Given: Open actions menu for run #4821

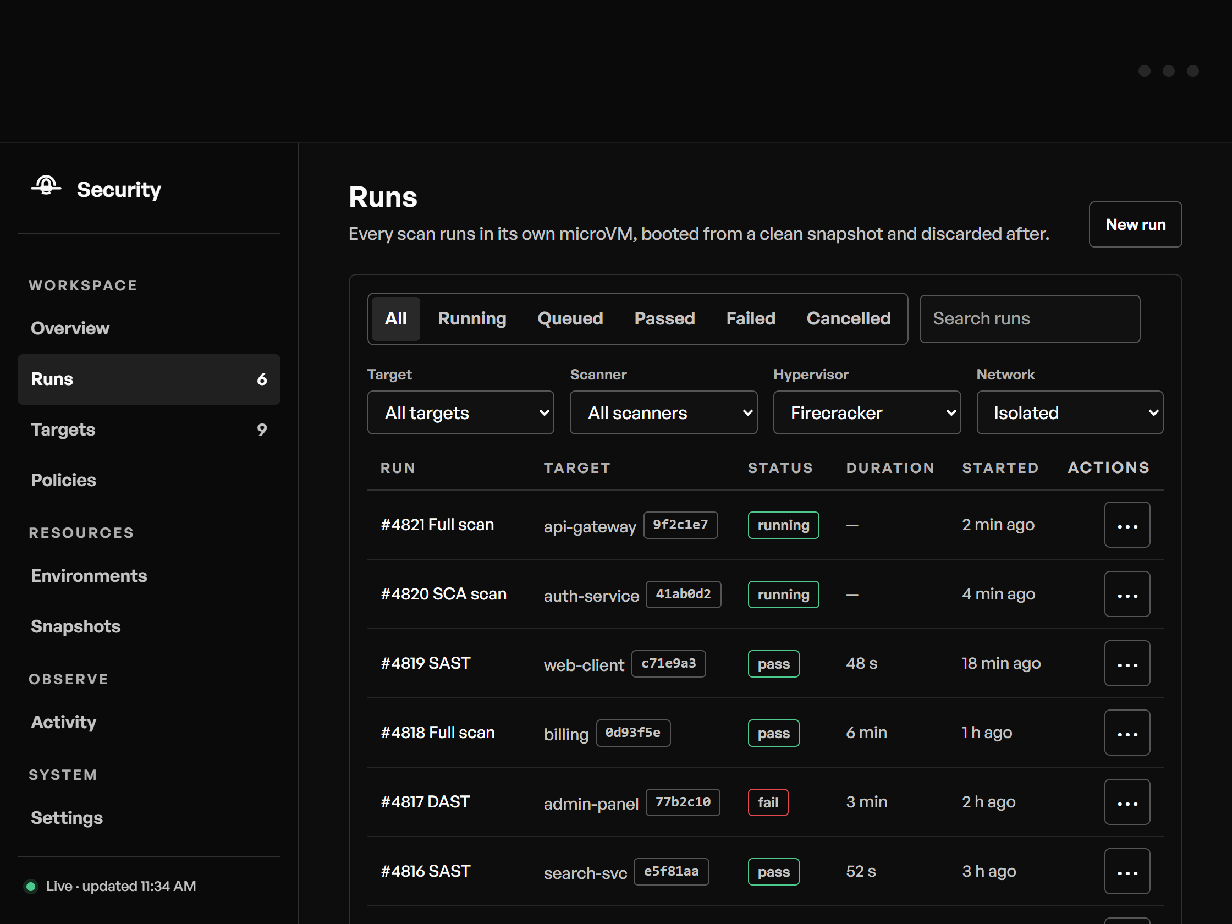Looking at the screenshot, I should click(x=1127, y=525).
